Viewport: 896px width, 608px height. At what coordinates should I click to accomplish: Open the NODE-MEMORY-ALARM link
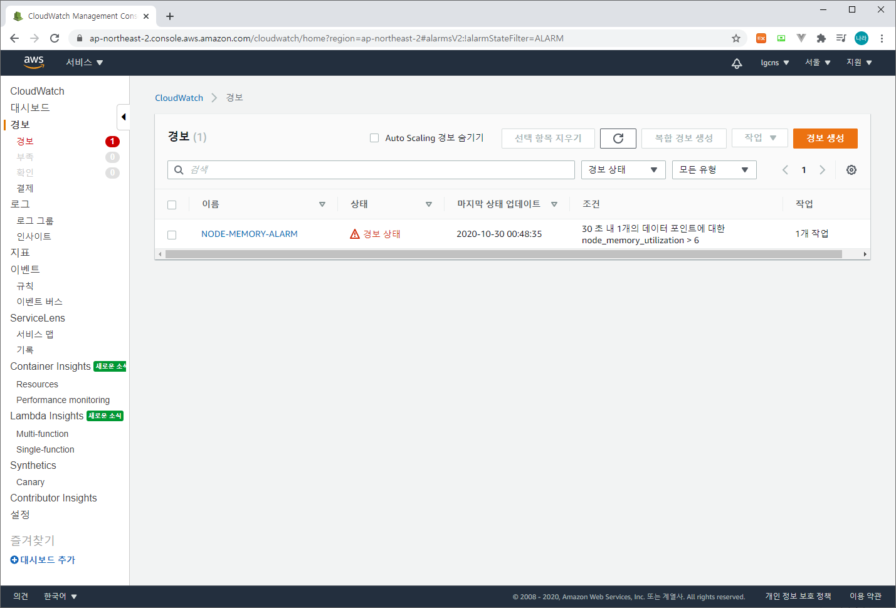coord(250,234)
